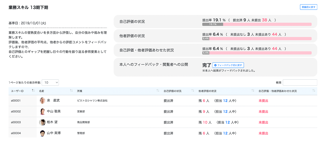Viewport: 327px width, 145px height.
Task: Click 山中 英博's profile avatar
Action: point(43,133)
